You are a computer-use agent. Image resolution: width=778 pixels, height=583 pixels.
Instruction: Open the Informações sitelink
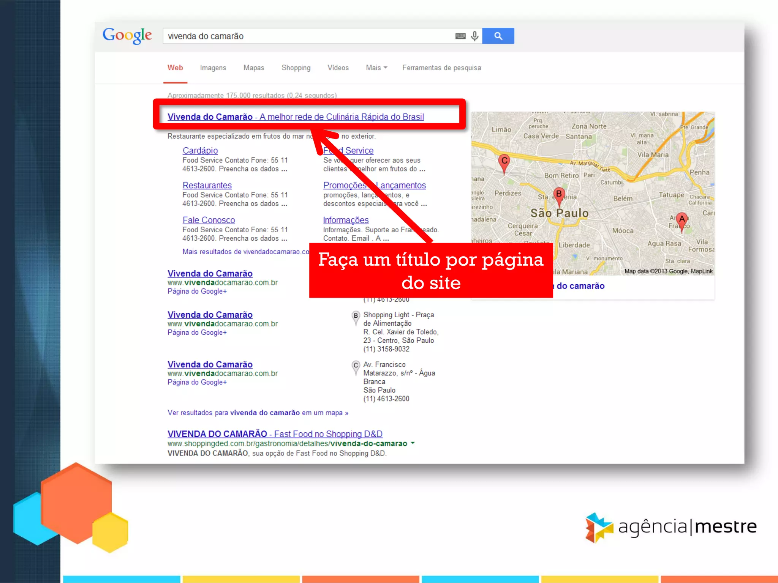click(346, 220)
